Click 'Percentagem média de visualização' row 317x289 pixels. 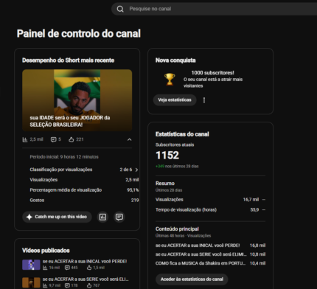click(x=84, y=190)
